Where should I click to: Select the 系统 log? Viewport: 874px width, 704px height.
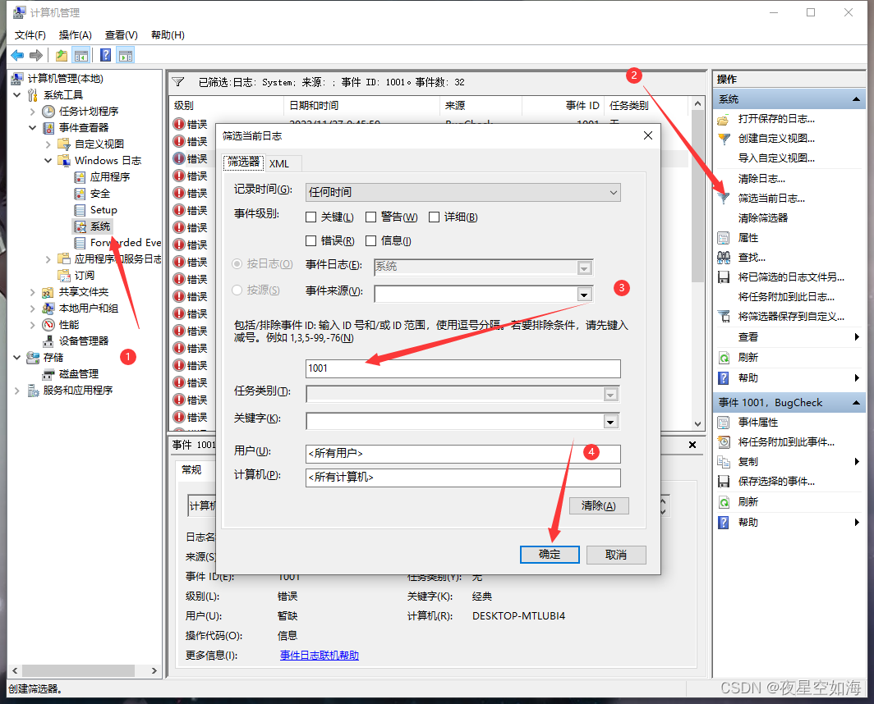(100, 226)
